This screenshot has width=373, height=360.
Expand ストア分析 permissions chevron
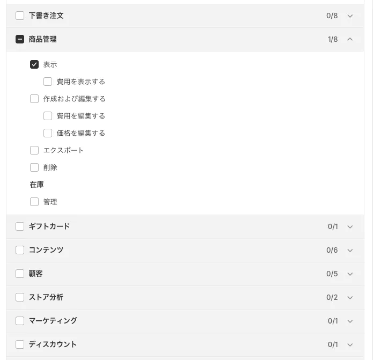pyautogui.click(x=350, y=297)
